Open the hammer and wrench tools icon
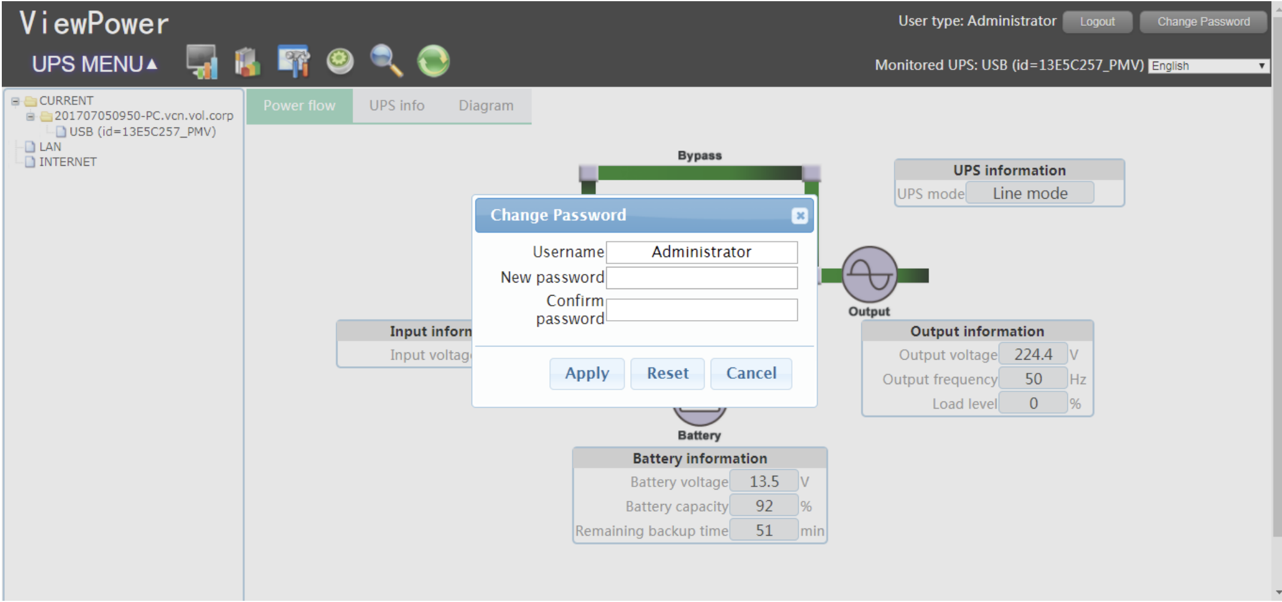 coord(294,61)
